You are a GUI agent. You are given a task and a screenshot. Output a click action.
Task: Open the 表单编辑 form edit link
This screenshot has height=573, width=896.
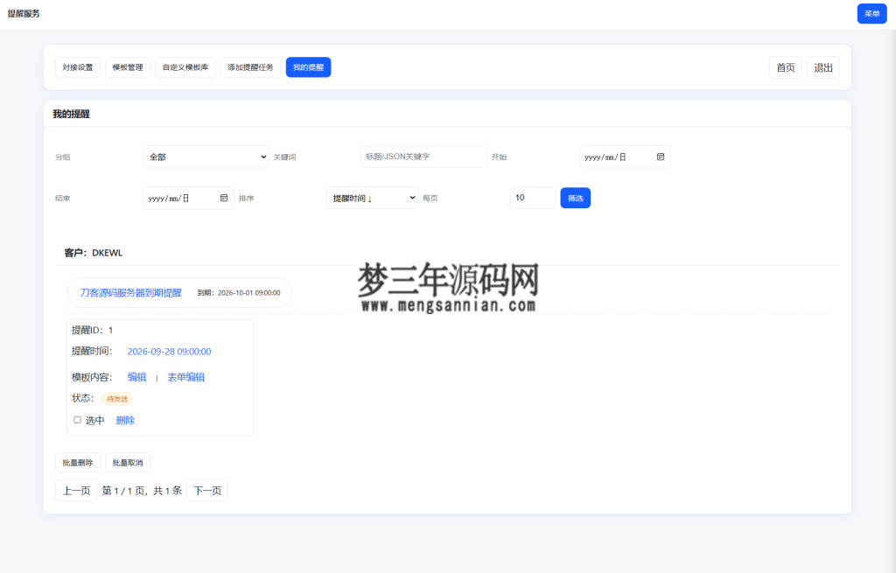pyautogui.click(x=186, y=376)
